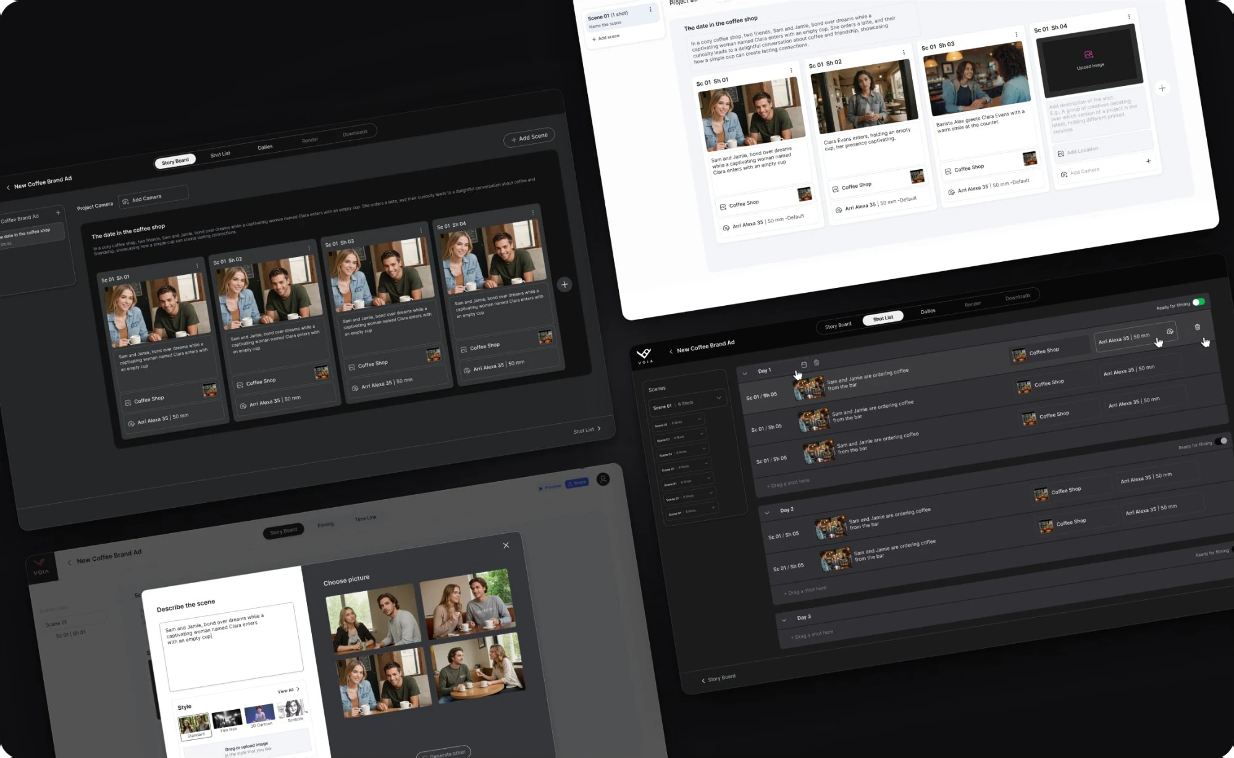The height and width of the screenshot is (758, 1234).
Task: Click Add scene in the light window sidebar
Action: (606, 38)
